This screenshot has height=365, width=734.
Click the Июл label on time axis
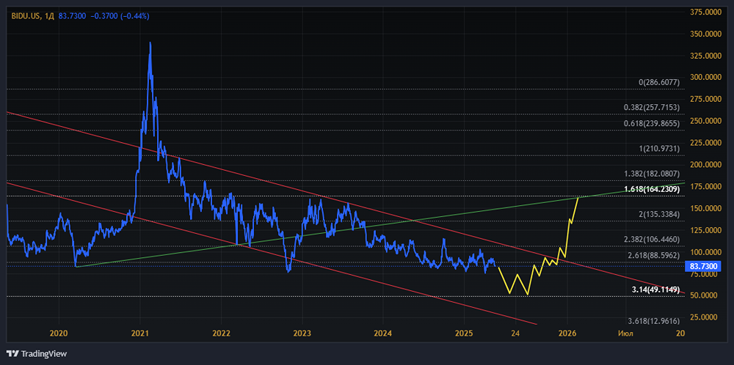pos(626,333)
